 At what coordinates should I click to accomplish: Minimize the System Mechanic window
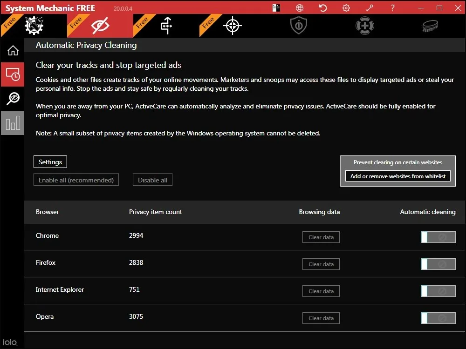coord(420,8)
